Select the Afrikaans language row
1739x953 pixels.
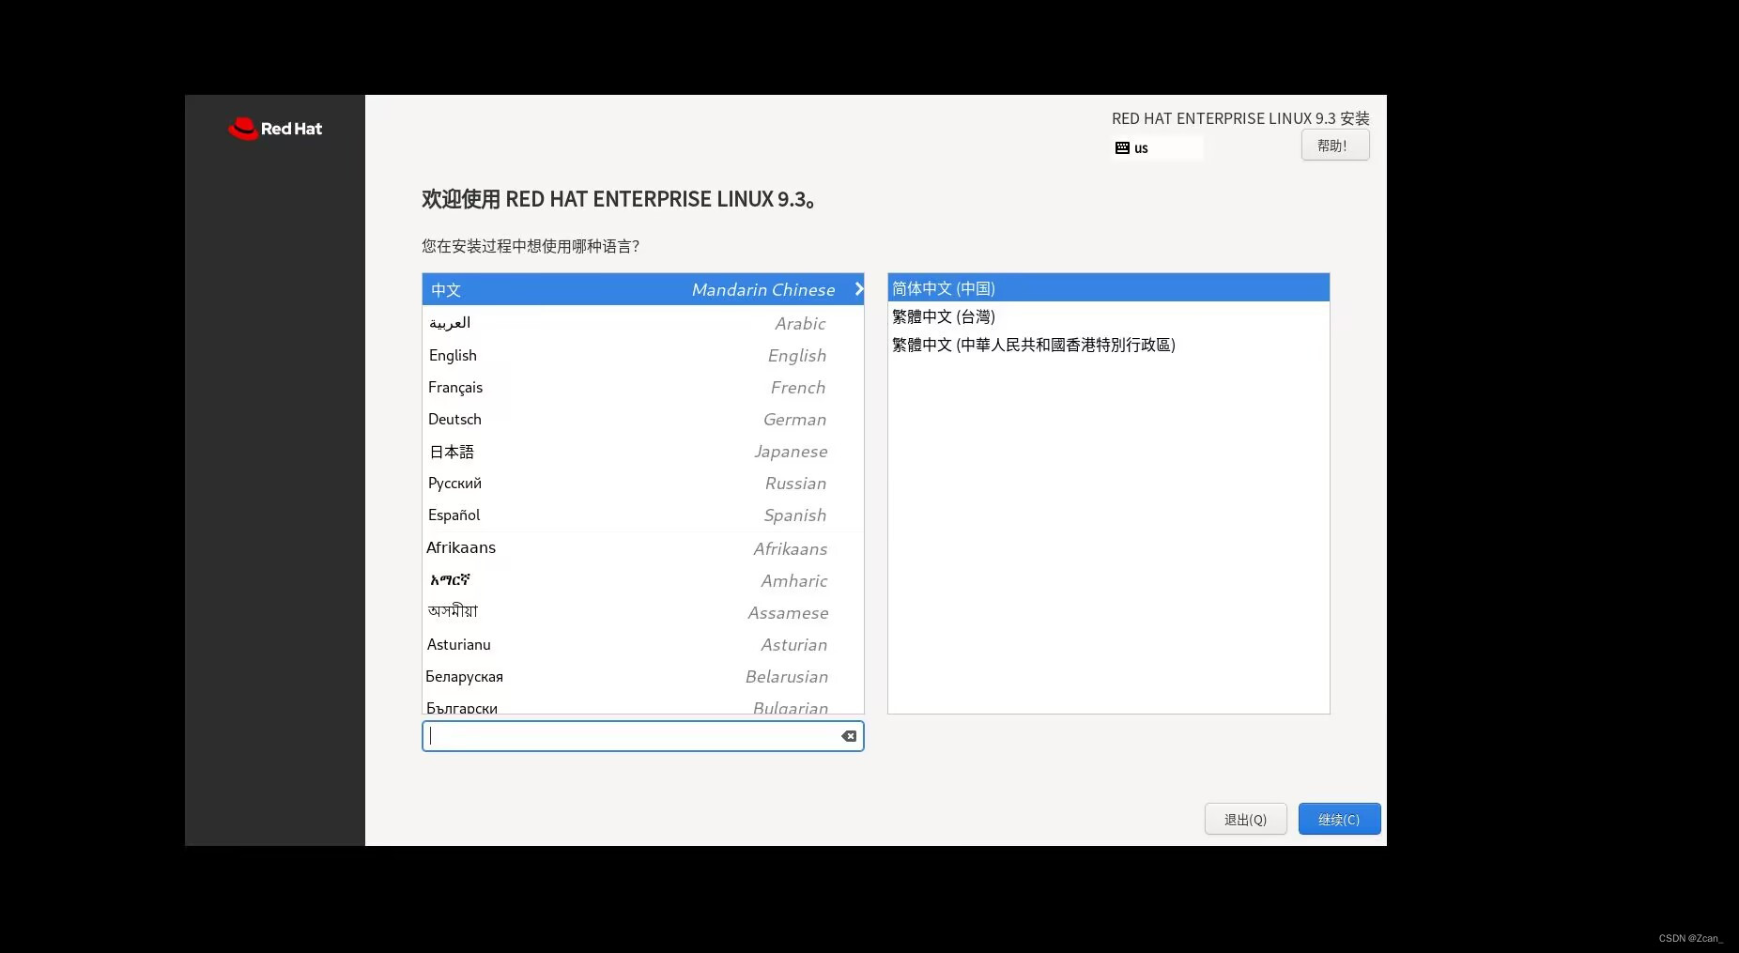point(643,548)
